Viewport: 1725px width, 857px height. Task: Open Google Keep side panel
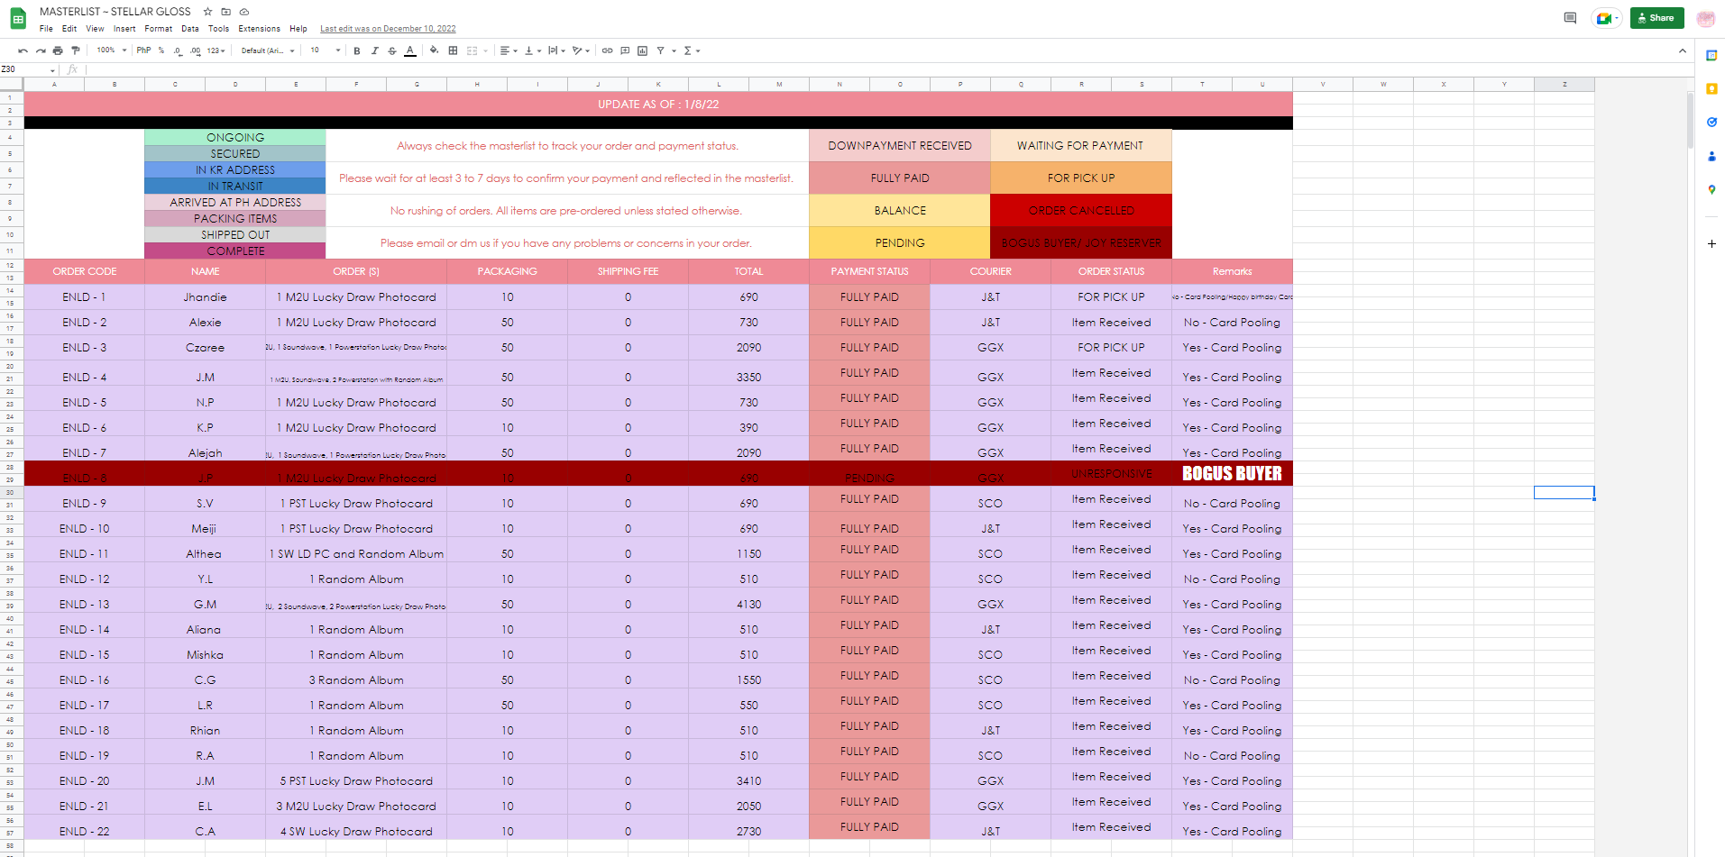pos(1711,88)
